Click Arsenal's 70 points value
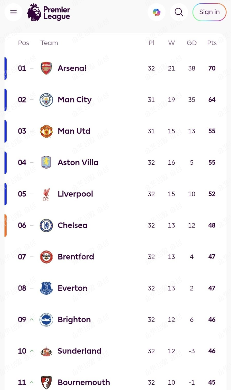231x390 pixels. [212, 68]
